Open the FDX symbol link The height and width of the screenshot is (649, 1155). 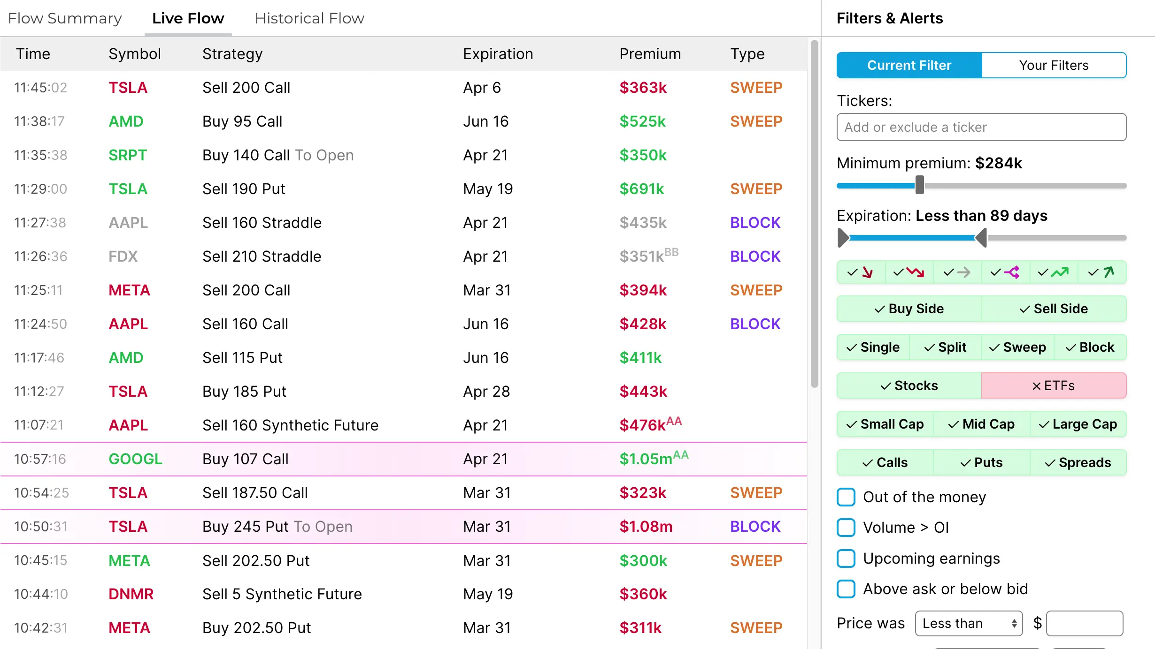123,257
